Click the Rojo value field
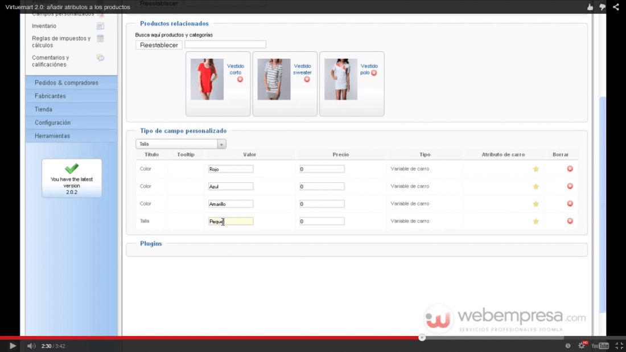Viewport: 626px width, 352px height. pyautogui.click(x=230, y=169)
